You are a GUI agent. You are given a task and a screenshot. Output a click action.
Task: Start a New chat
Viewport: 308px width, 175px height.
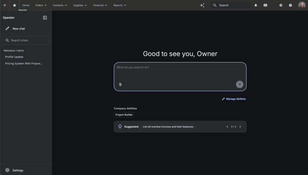pyautogui.click(x=15, y=28)
